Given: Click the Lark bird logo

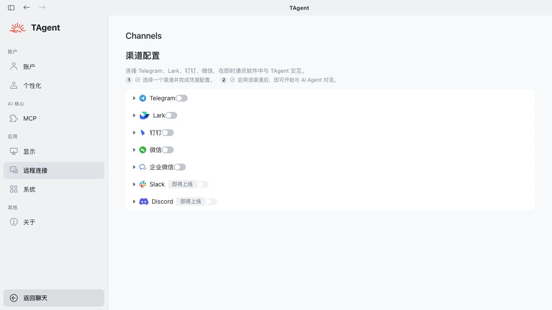Looking at the screenshot, I should click(x=144, y=115).
